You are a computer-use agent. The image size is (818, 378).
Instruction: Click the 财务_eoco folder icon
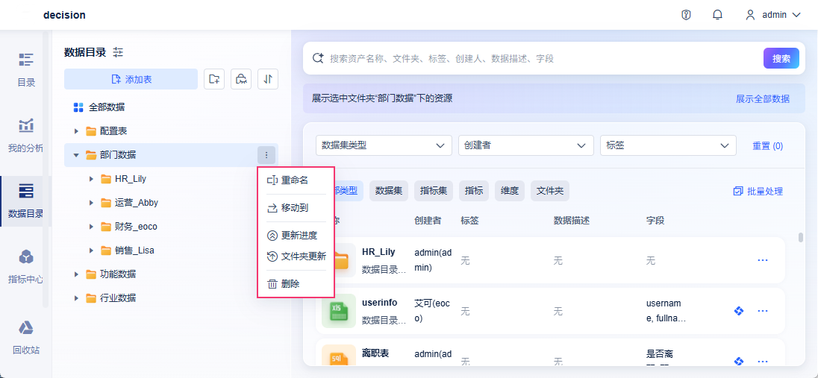(x=106, y=227)
